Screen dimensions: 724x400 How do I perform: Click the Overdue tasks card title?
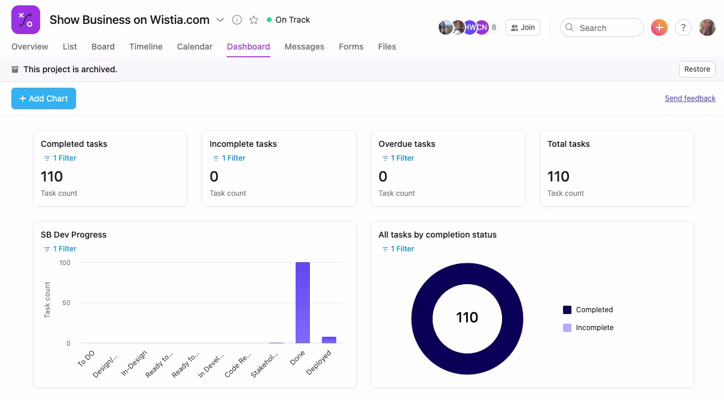coord(407,144)
